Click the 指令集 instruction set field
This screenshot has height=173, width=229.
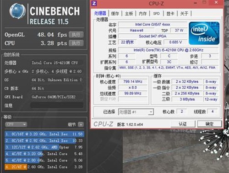[x=169, y=68]
